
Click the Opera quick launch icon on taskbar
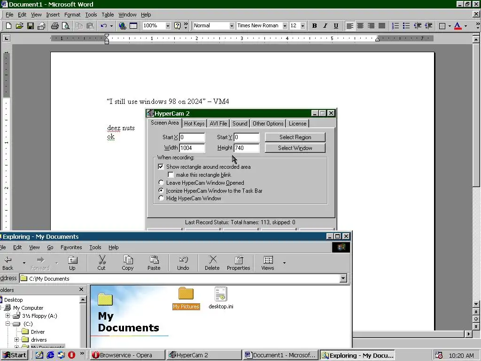point(72,355)
